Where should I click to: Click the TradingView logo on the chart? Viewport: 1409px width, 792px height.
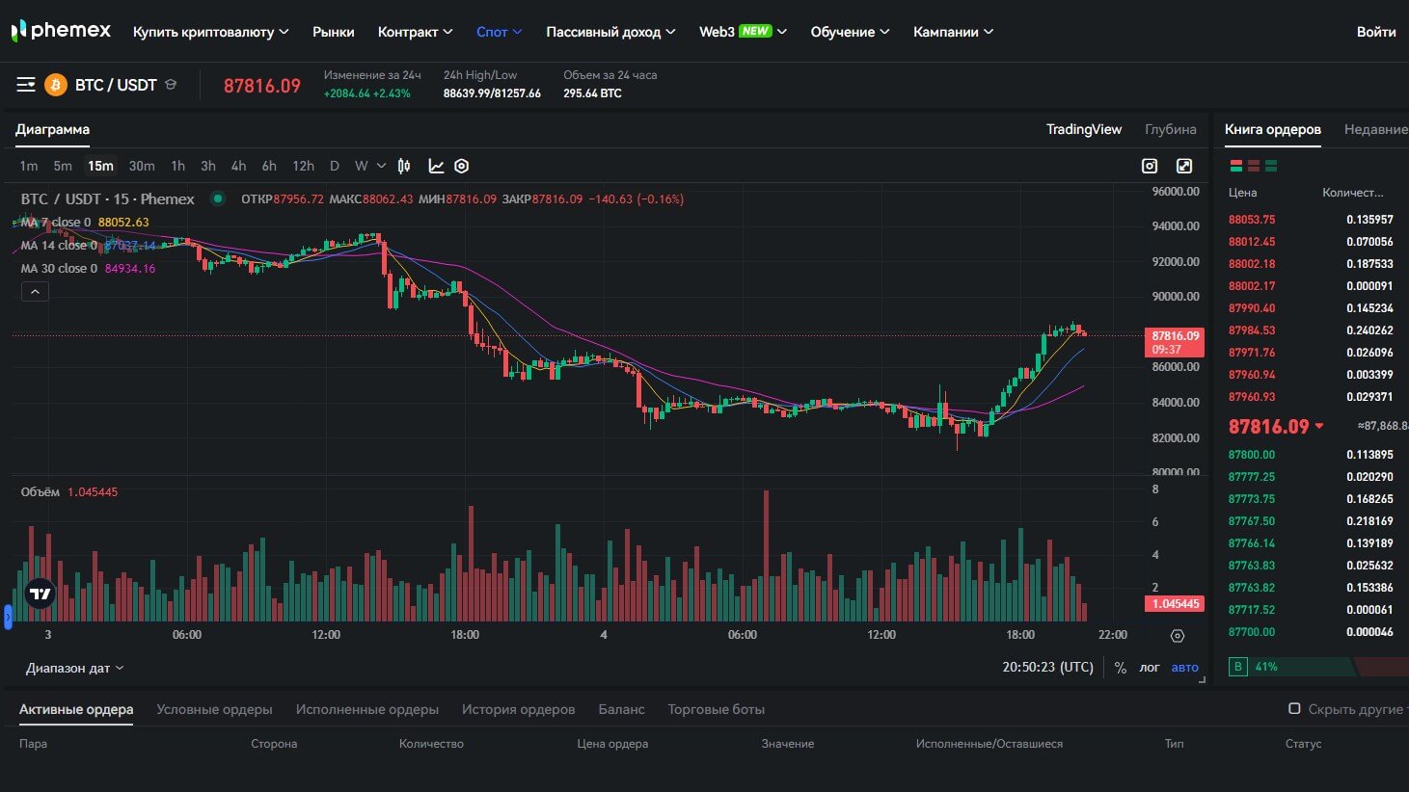coord(40,594)
